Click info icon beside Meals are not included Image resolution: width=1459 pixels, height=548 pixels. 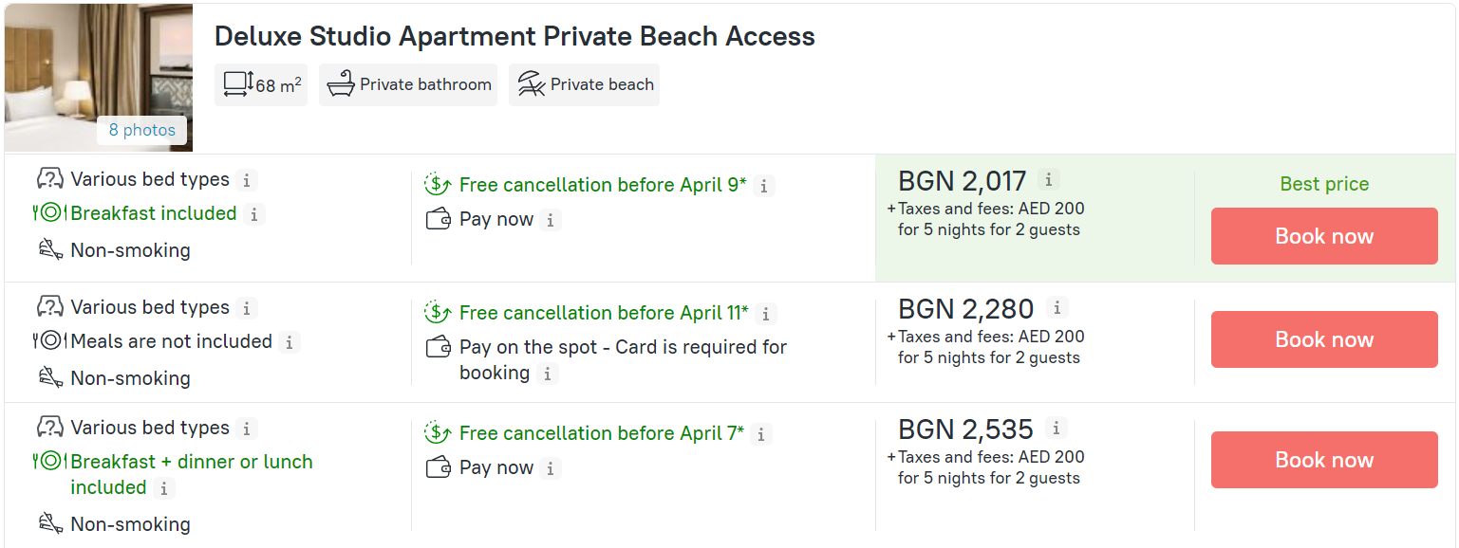coord(290,342)
